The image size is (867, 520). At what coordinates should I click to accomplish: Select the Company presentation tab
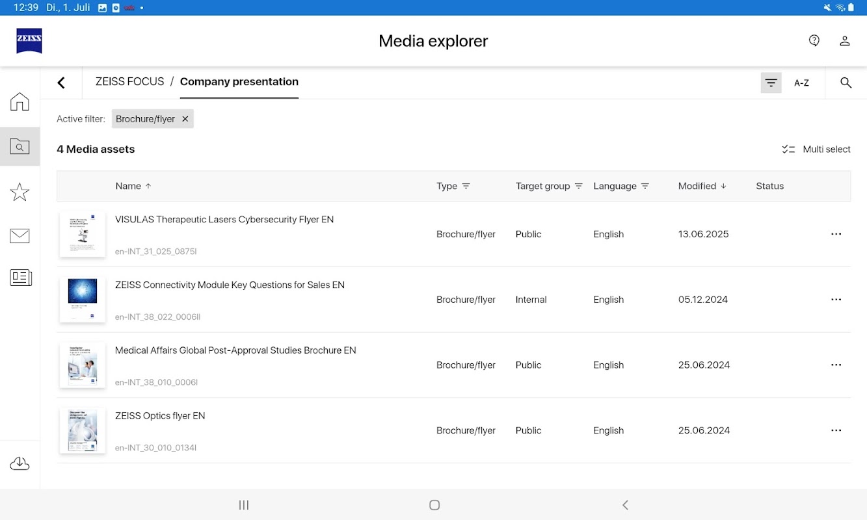(239, 82)
